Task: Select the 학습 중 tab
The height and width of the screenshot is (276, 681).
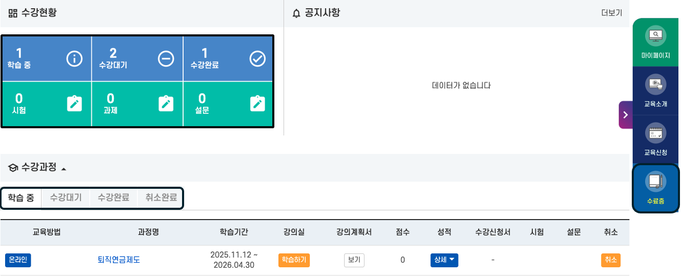Action: click(21, 198)
